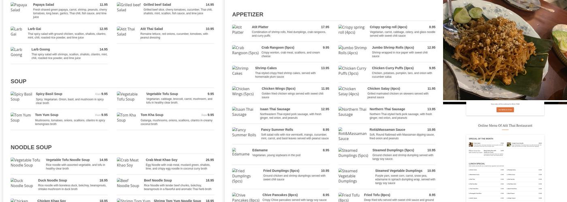Click the large noodle dish photo
The width and height of the screenshot is (567, 202).
tap(505, 50)
